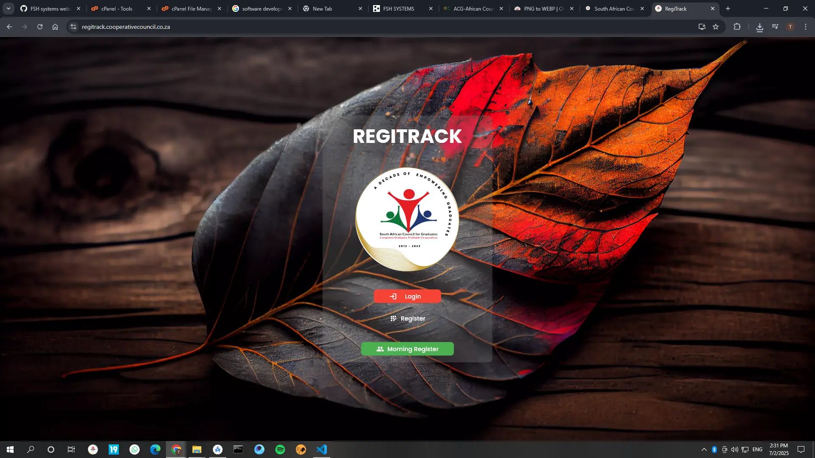Switch to the FSH SYSTEMS tab

pyautogui.click(x=398, y=8)
